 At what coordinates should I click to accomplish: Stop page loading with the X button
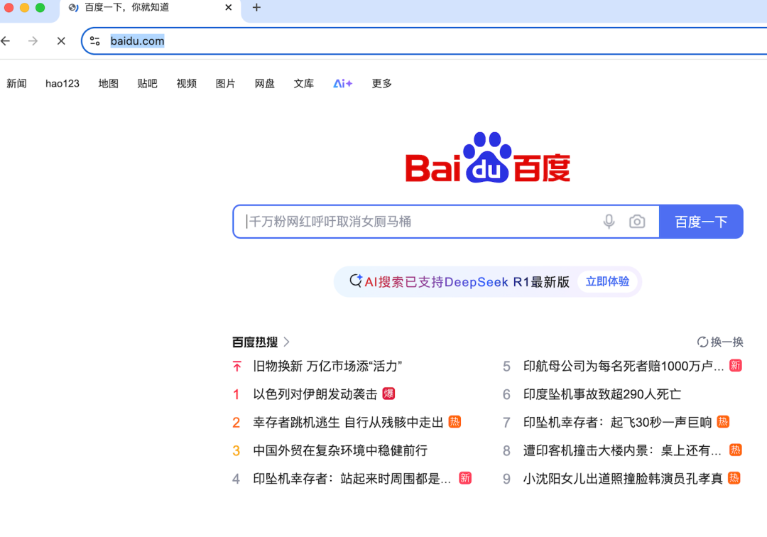pyautogui.click(x=61, y=41)
